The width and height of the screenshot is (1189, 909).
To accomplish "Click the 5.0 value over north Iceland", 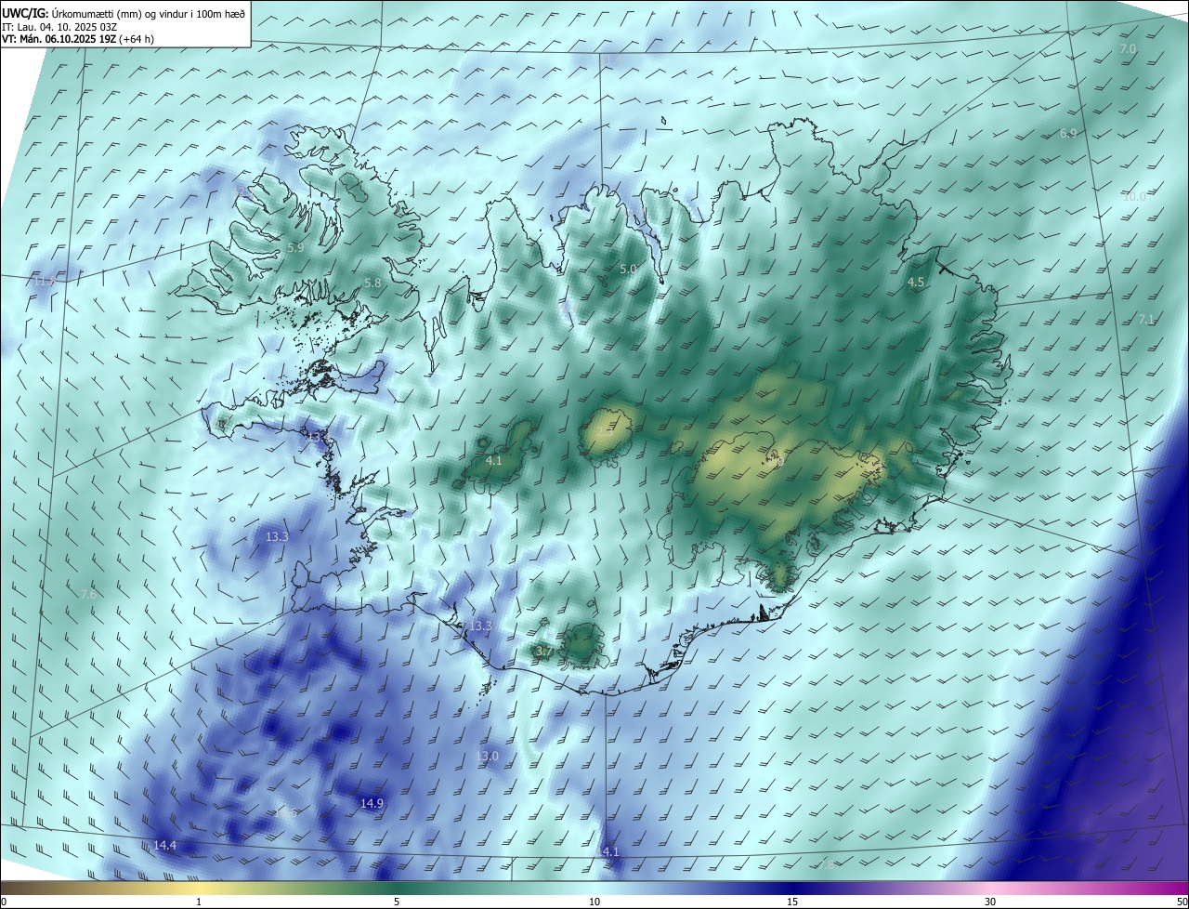I will click(628, 269).
